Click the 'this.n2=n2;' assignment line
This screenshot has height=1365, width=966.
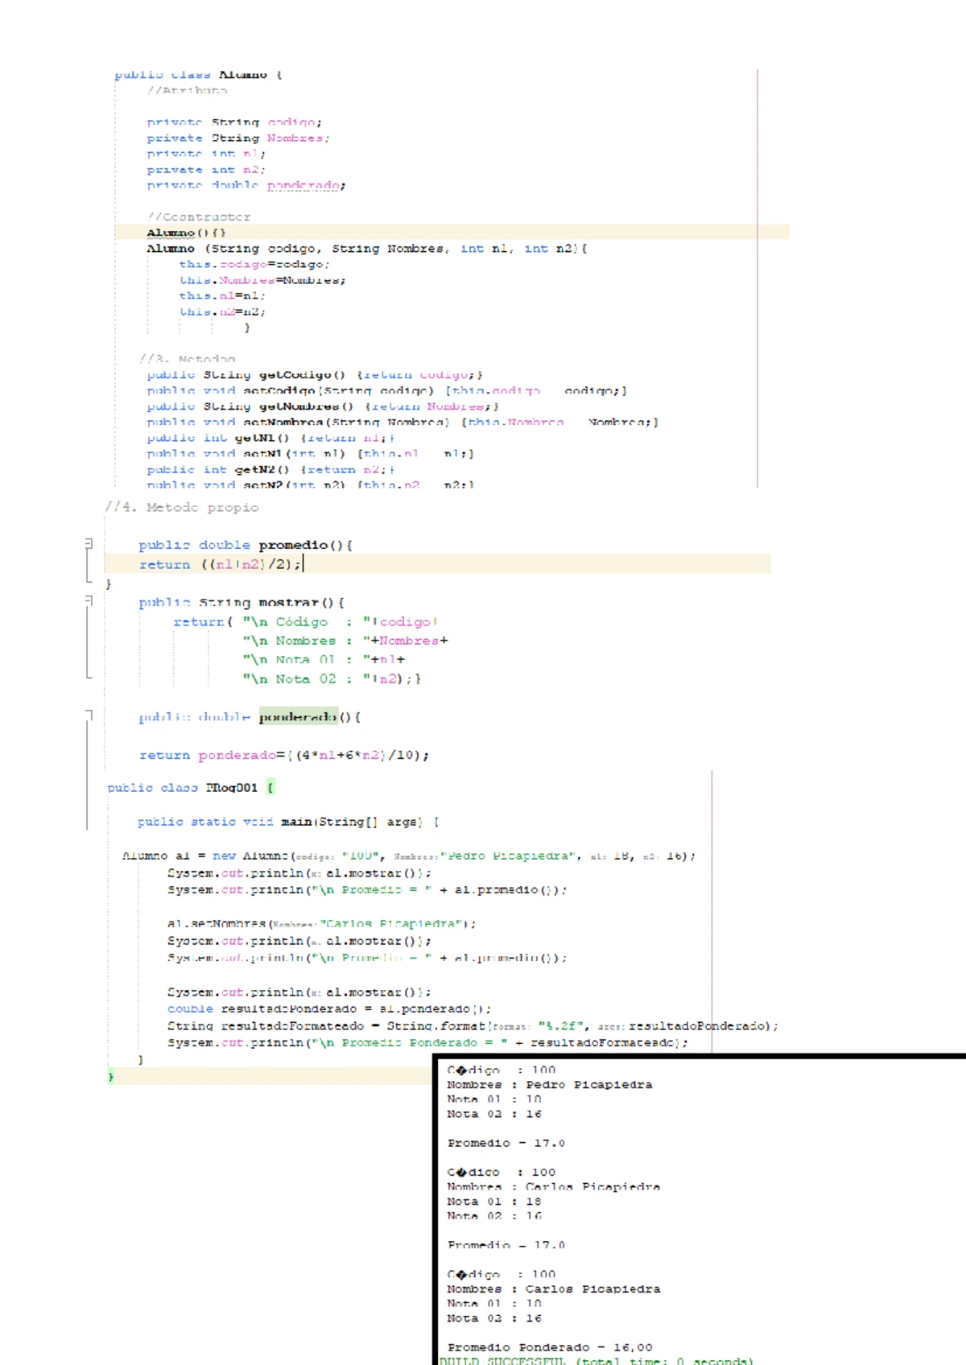pos(222,311)
